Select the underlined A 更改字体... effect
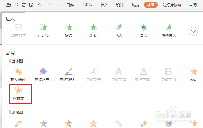This screenshot has height=128, width=203. pyautogui.click(x=144, y=75)
